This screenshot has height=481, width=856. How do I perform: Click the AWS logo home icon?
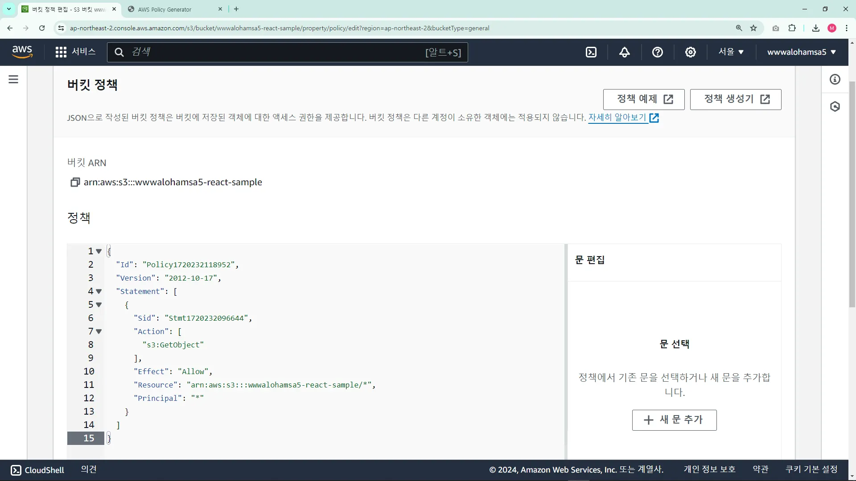(22, 52)
